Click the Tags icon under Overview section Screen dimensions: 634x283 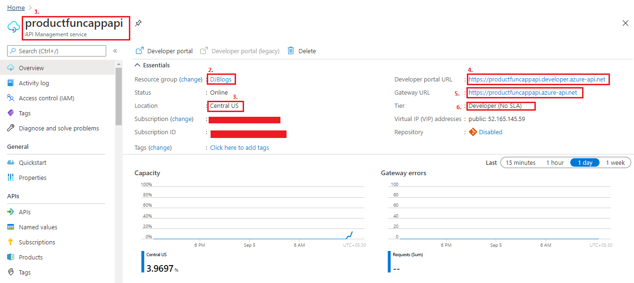pyautogui.click(x=11, y=113)
